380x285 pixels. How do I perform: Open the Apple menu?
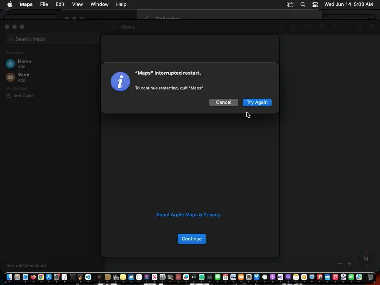click(10, 4)
